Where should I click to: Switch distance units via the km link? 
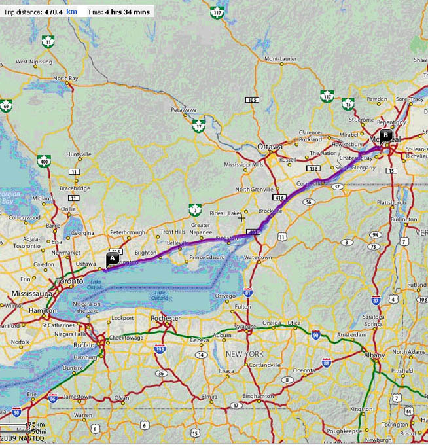click(x=72, y=11)
